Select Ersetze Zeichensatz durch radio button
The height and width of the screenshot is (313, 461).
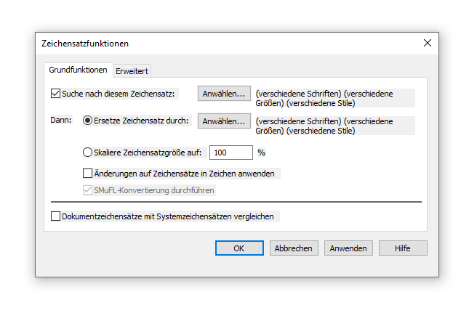click(x=87, y=121)
